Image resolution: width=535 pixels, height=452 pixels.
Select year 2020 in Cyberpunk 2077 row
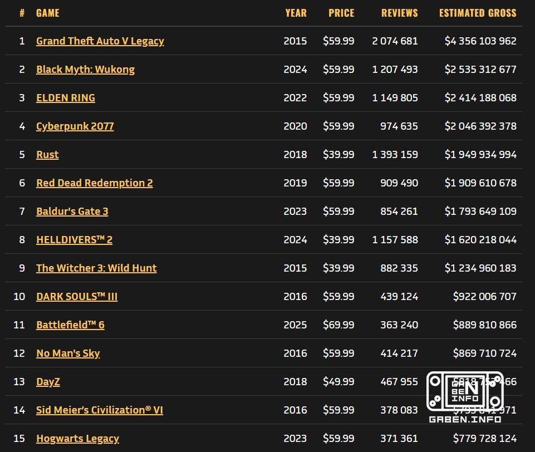295,126
